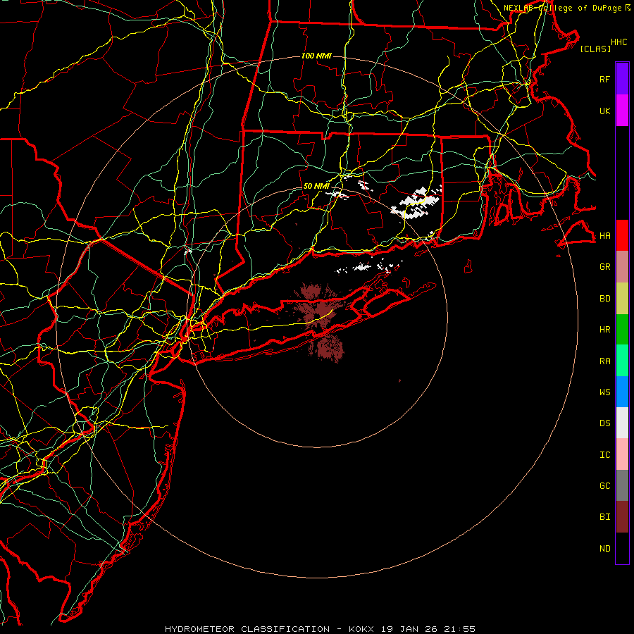Click the [CLAS] units label
The width and height of the screenshot is (634, 634).
coord(595,49)
